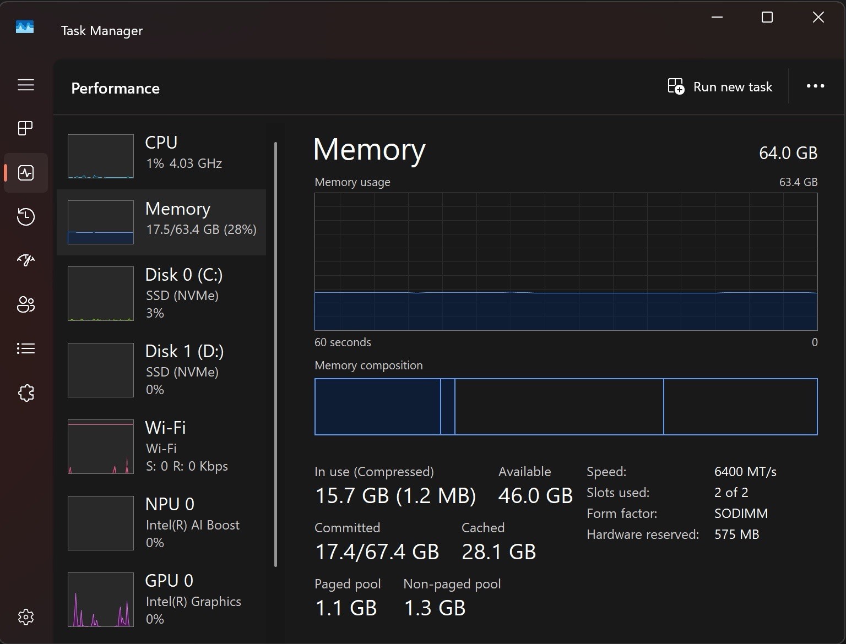Open the three-dot more options menu
The image size is (846, 644).
[x=815, y=86]
